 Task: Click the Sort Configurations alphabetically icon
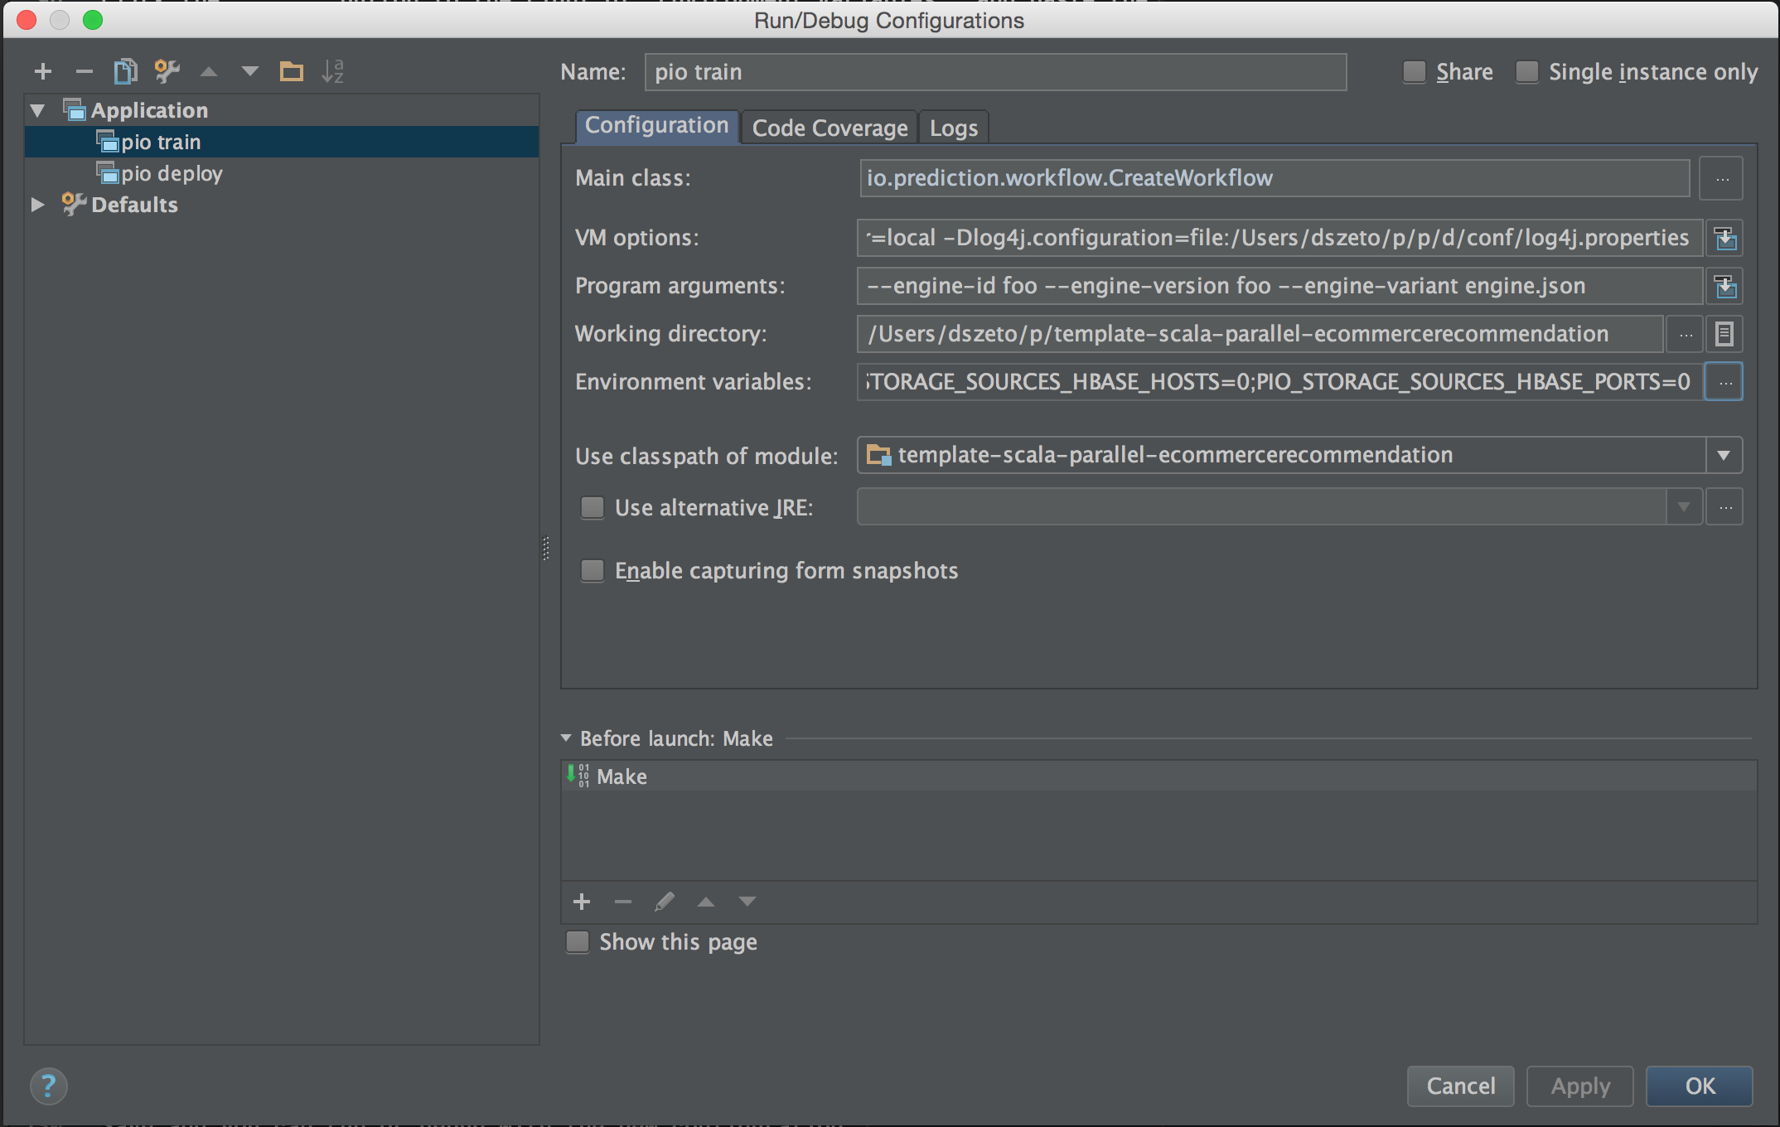tap(332, 72)
